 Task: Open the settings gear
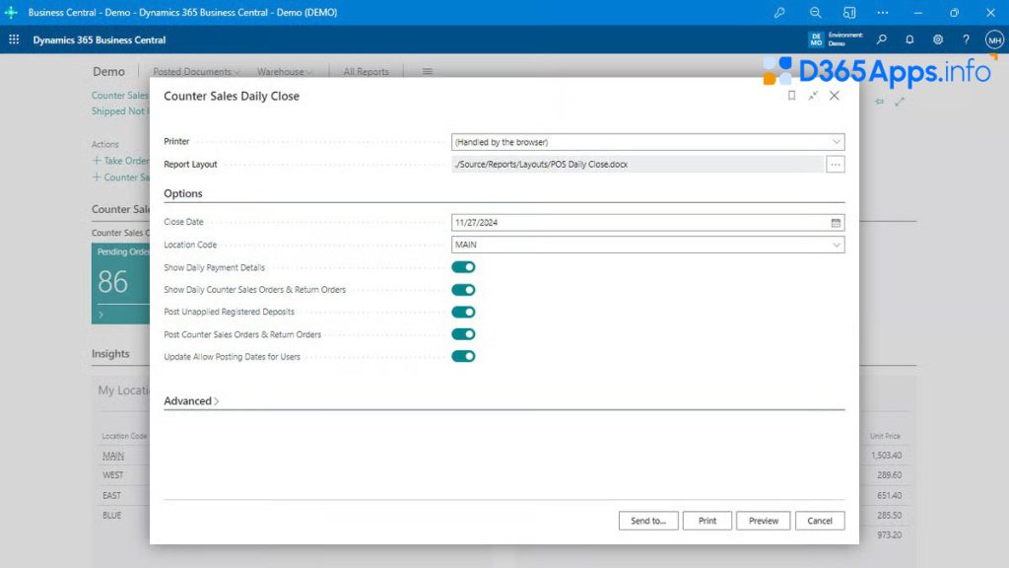pyautogui.click(x=938, y=39)
